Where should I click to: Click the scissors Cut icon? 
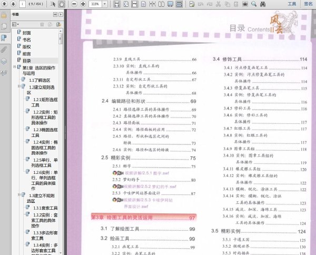(218, 4)
